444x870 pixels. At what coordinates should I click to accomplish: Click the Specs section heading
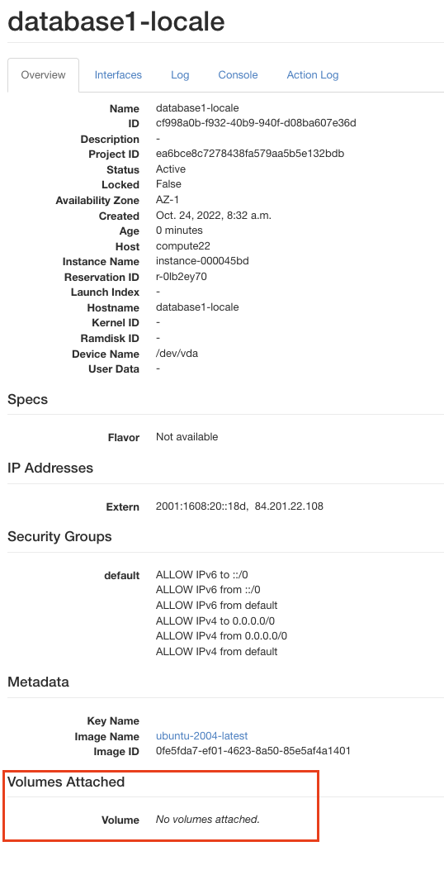[28, 400]
